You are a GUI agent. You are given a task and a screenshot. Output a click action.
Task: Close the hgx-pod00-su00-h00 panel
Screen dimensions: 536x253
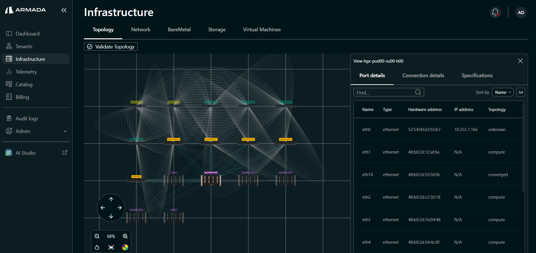coord(520,61)
